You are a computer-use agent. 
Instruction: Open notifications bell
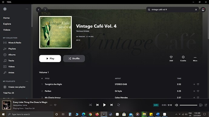pos(203,10)
